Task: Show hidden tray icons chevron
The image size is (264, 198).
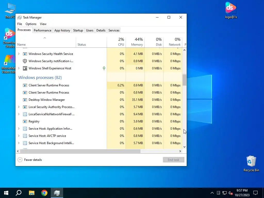Action: tap(212, 193)
